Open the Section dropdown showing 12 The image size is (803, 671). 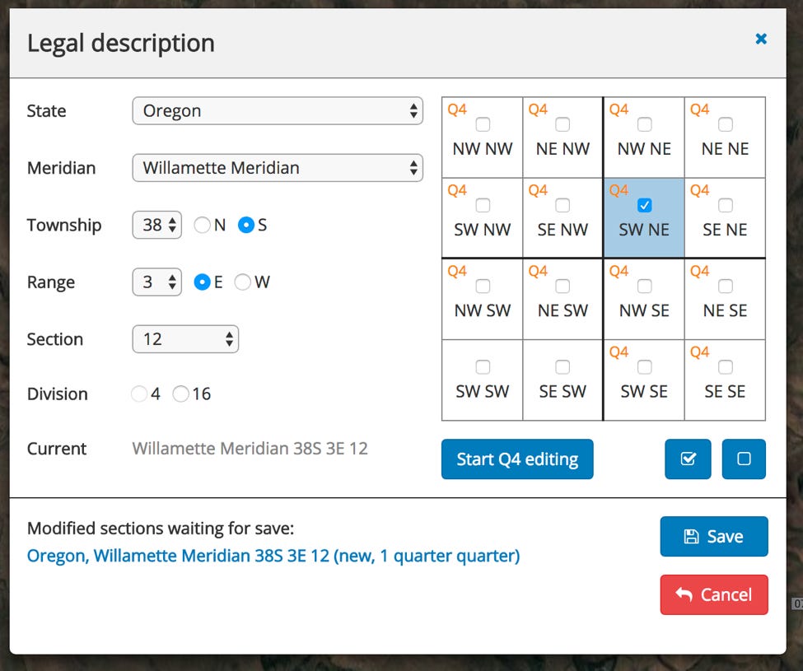pyautogui.click(x=185, y=339)
